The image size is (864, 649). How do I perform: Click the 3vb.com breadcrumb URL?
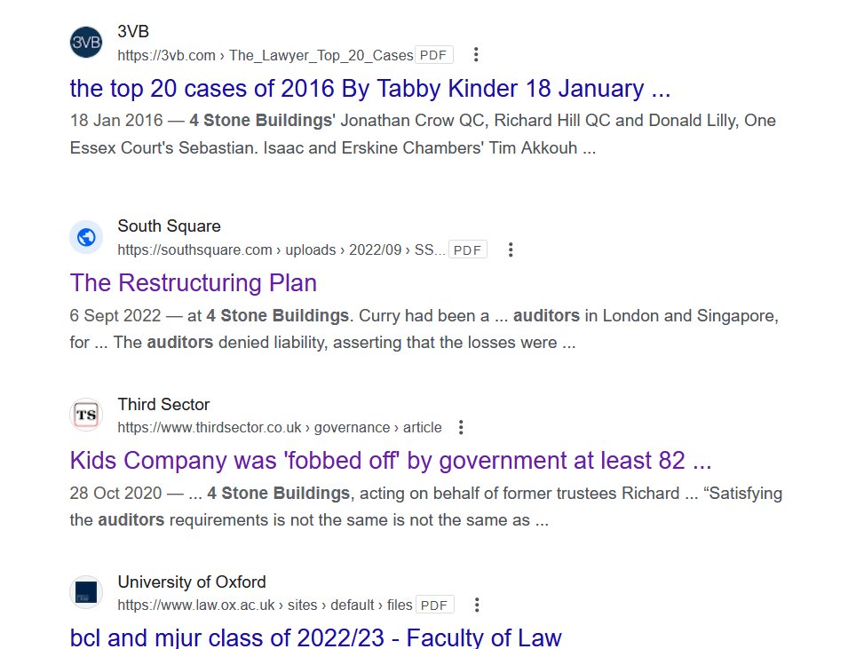coord(262,54)
